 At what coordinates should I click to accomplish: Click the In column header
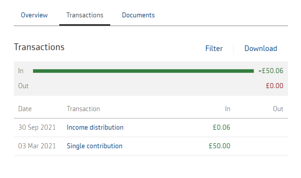coord(227,109)
